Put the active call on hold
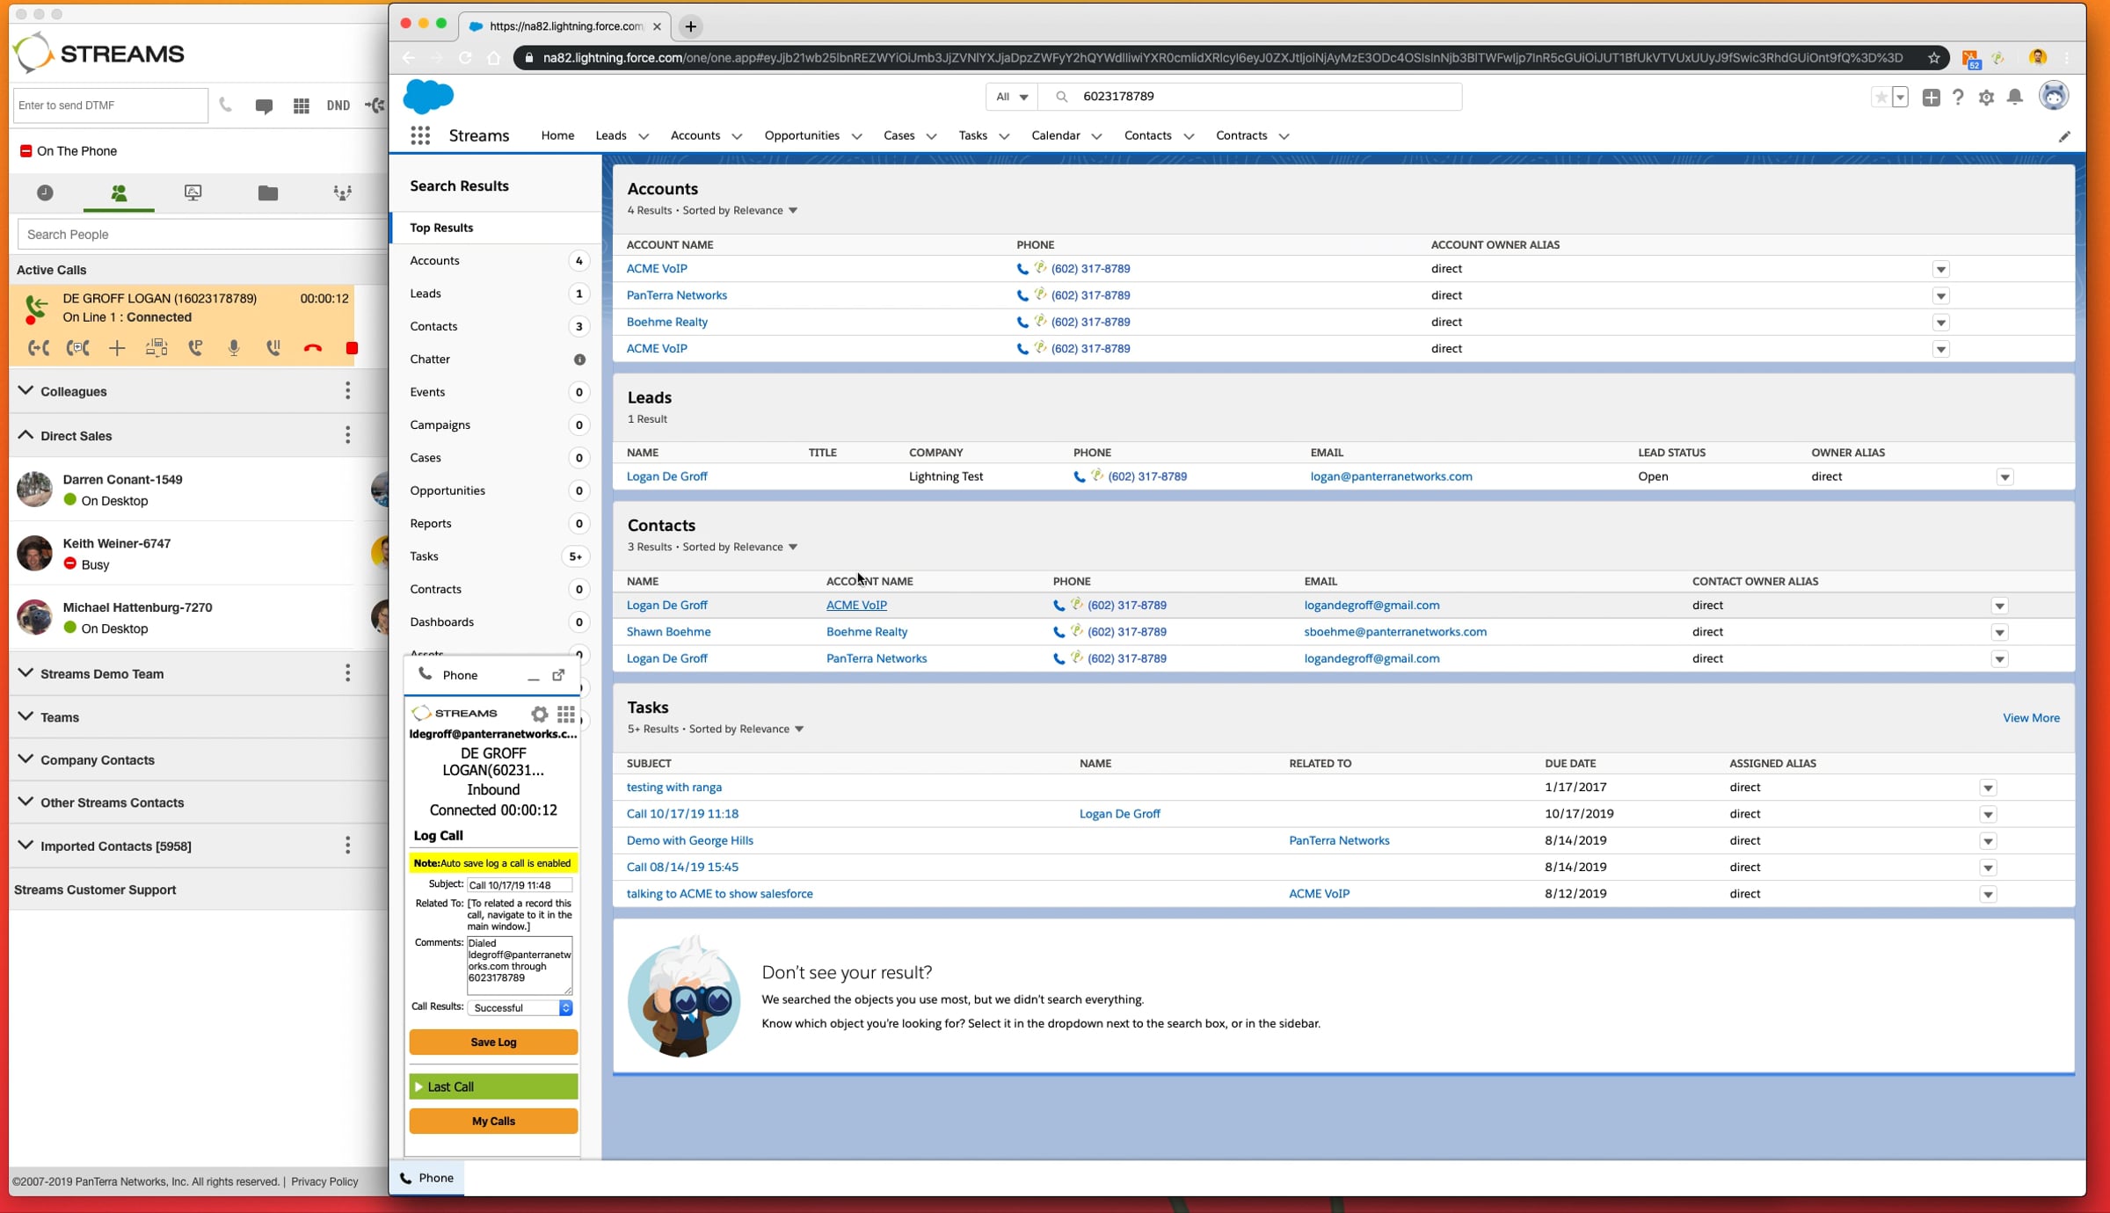The width and height of the screenshot is (2110, 1213). (273, 348)
